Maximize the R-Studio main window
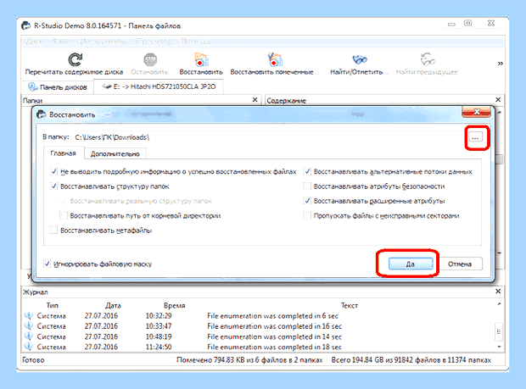 coord(468,23)
